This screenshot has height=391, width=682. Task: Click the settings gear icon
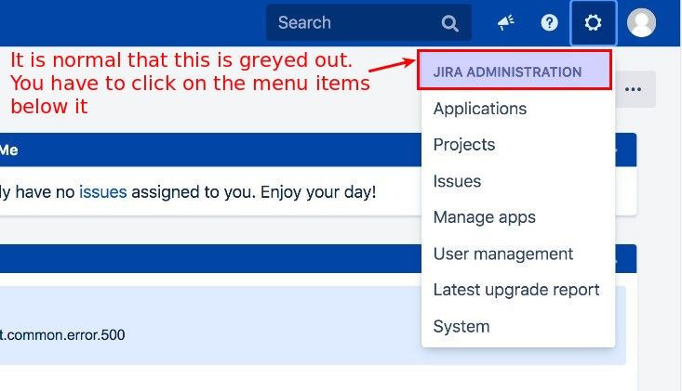pyautogui.click(x=593, y=22)
